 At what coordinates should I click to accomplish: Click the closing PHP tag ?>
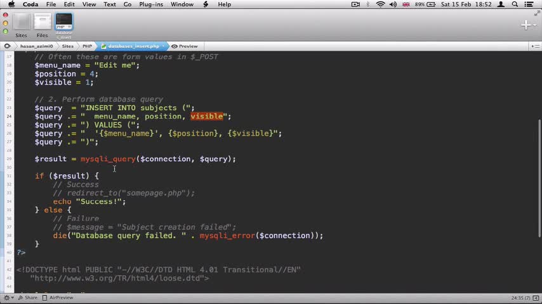click(x=21, y=253)
